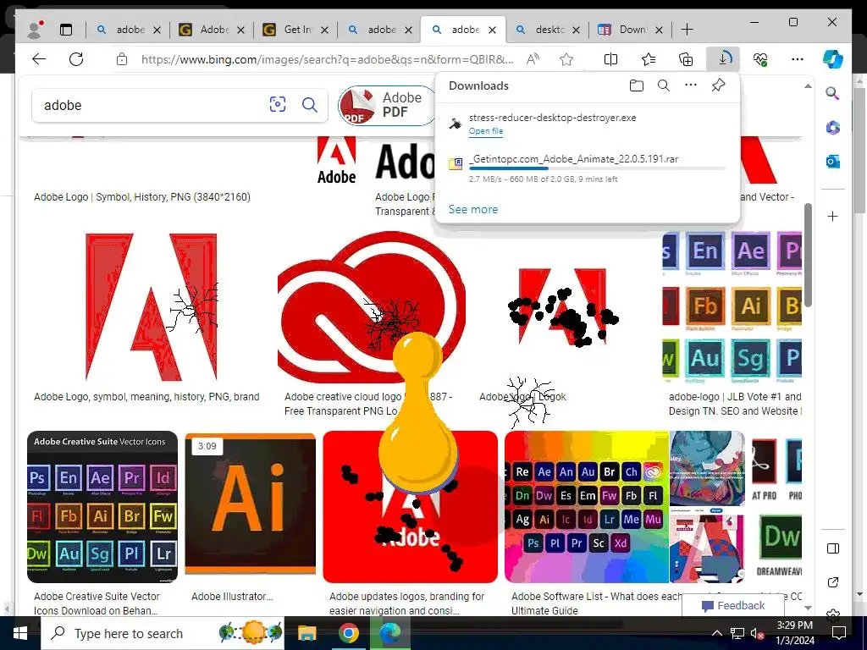
Task: Open the Copilot sidebar icon
Action: [833, 59]
